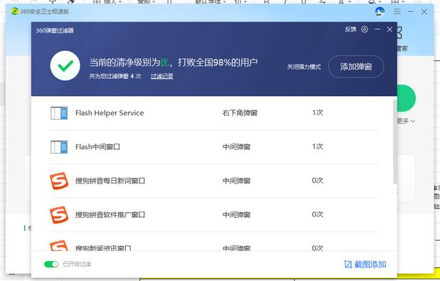Click the 反馈 feedback link
Viewport: 440px width, 281px height.
click(351, 30)
